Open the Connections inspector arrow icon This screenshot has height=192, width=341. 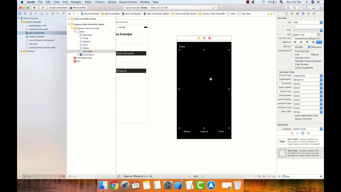coord(314,14)
